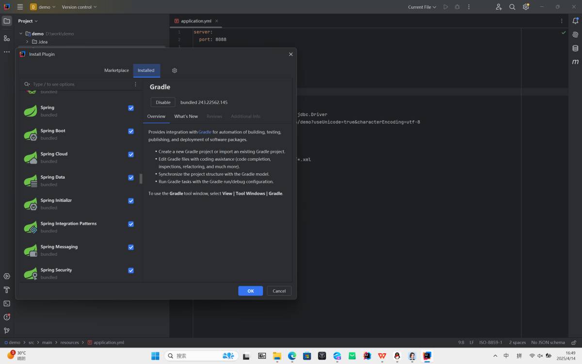This screenshot has width=582, height=364.
Task: Open the Version control dropdown
Action: 79,7
